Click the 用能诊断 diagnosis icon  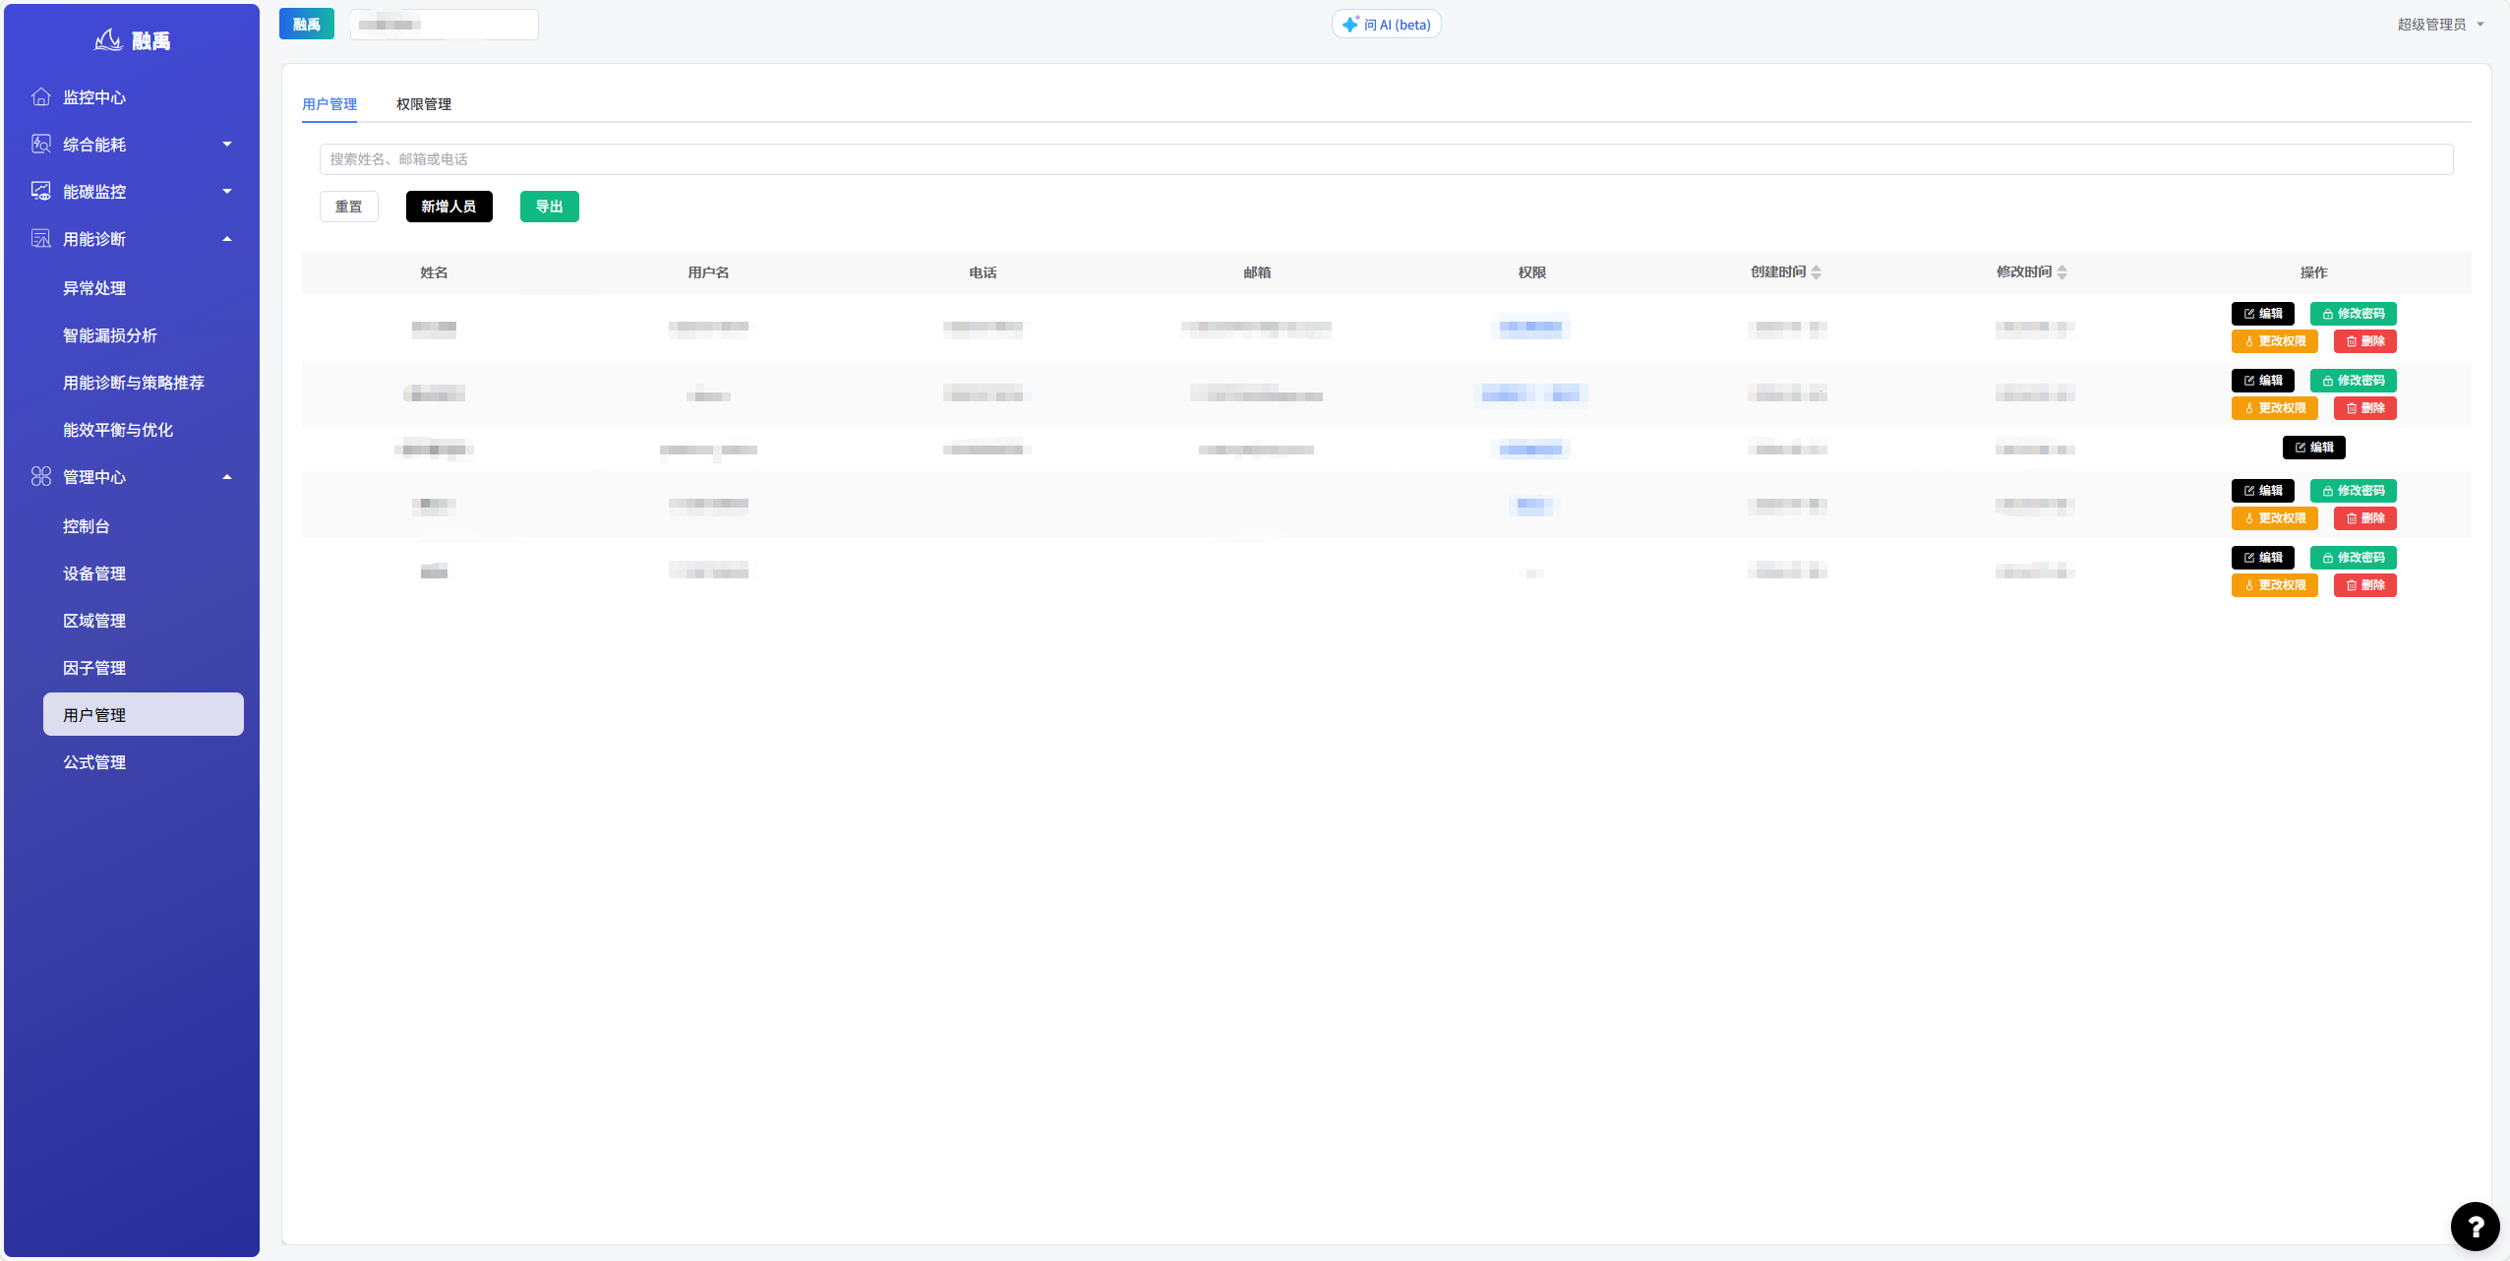point(40,238)
